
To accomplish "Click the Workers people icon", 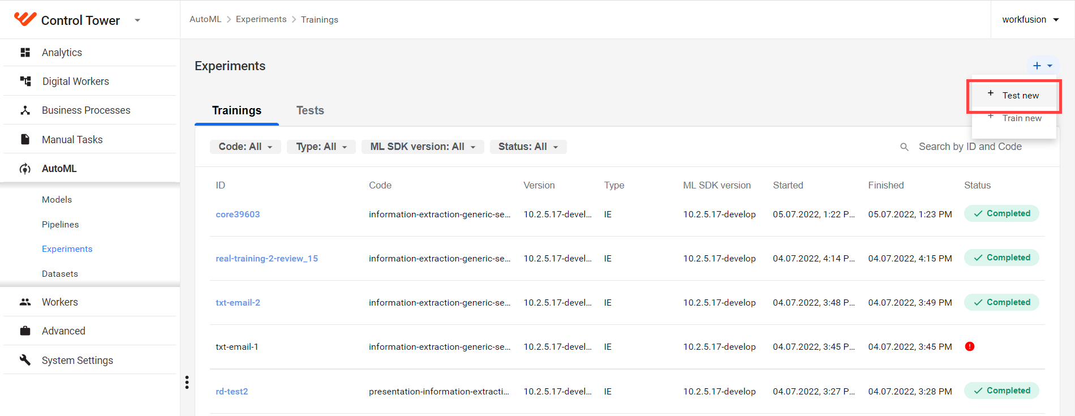I will (25, 302).
